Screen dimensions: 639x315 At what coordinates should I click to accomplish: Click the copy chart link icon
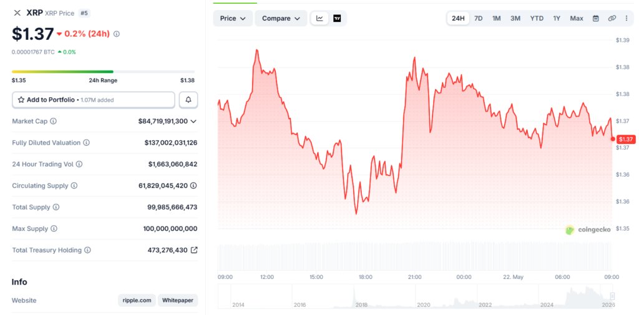pos(612,18)
